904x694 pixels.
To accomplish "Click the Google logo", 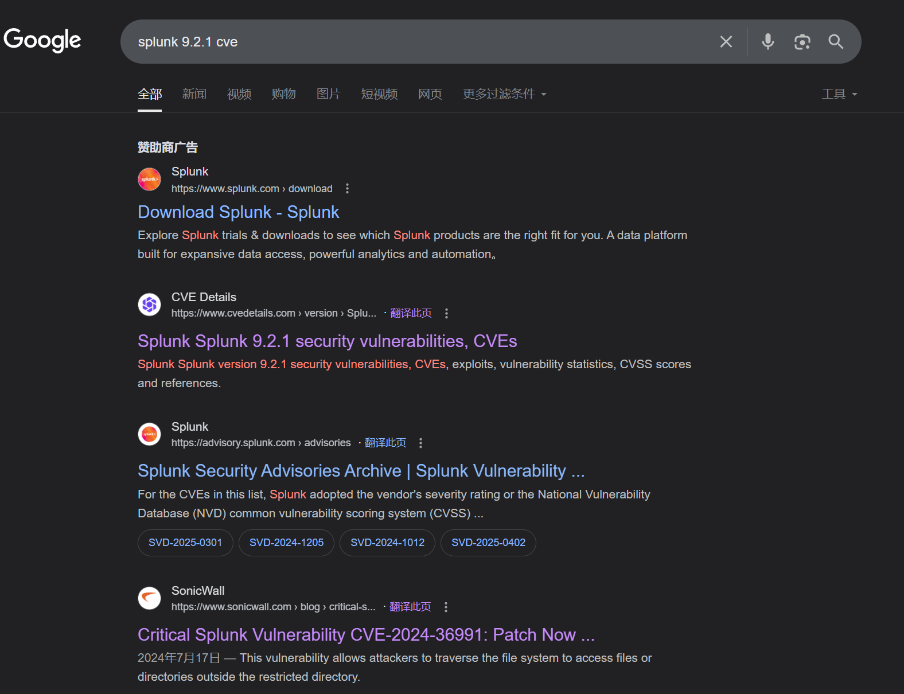I will [x=42, y=40].
